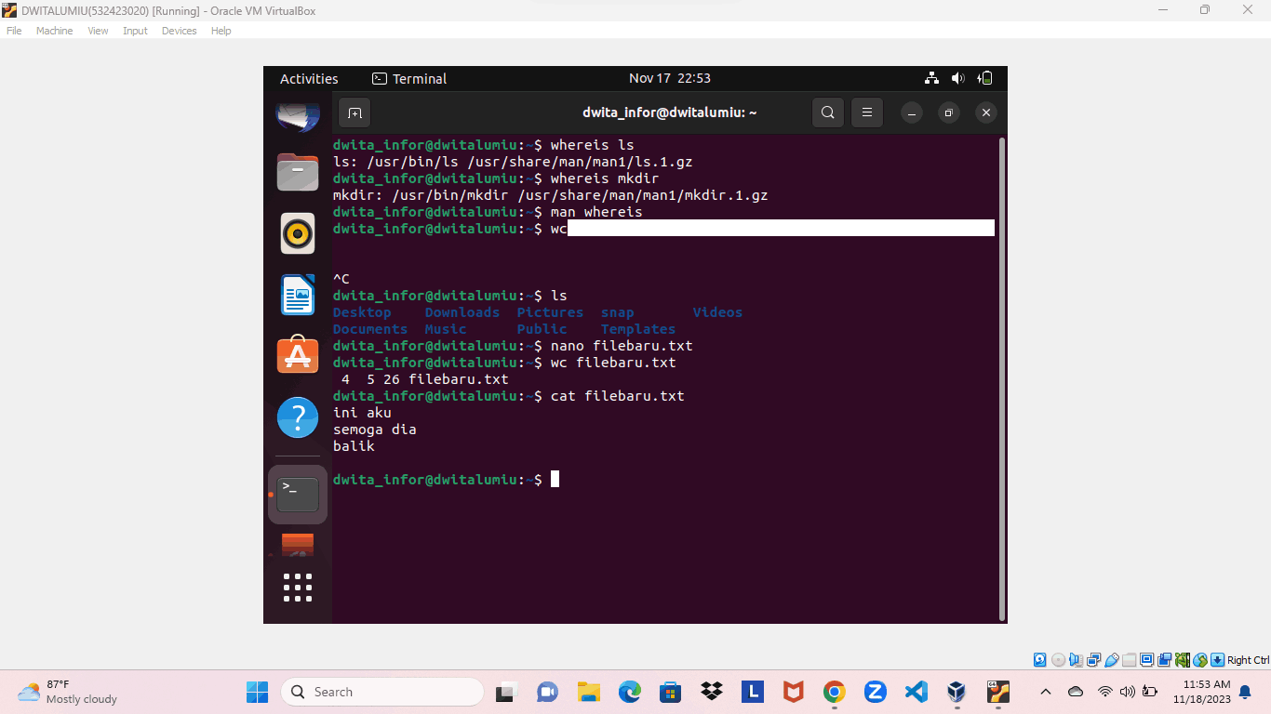
Task: Click the USB devices indicator in VirtualBox
Action: tap(1112, 660)
